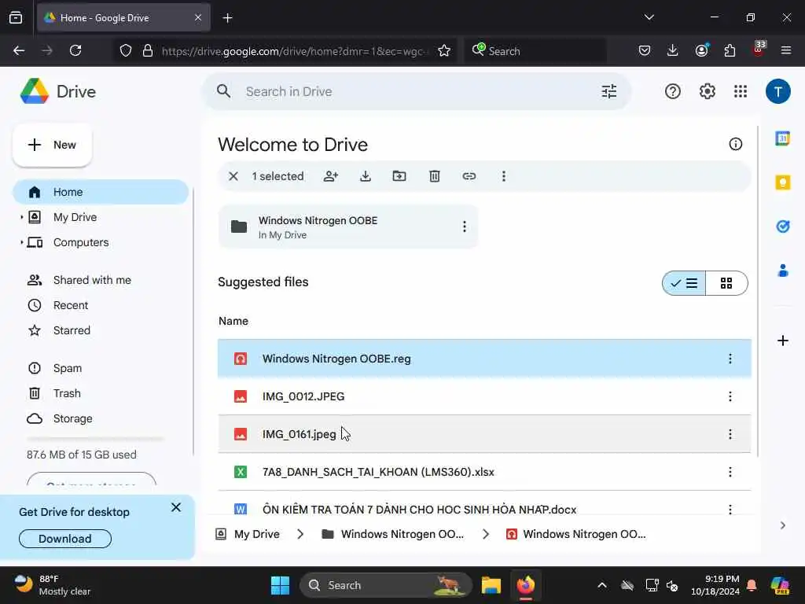Viewport: 805px width, 604px height.
Task: Clear the selection with the X icon
Action: (233, 176)
